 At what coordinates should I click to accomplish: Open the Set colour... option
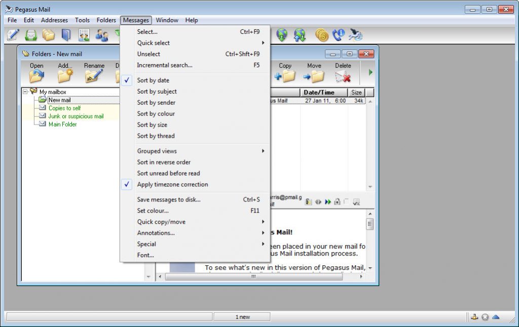click(x=195, y=211)
